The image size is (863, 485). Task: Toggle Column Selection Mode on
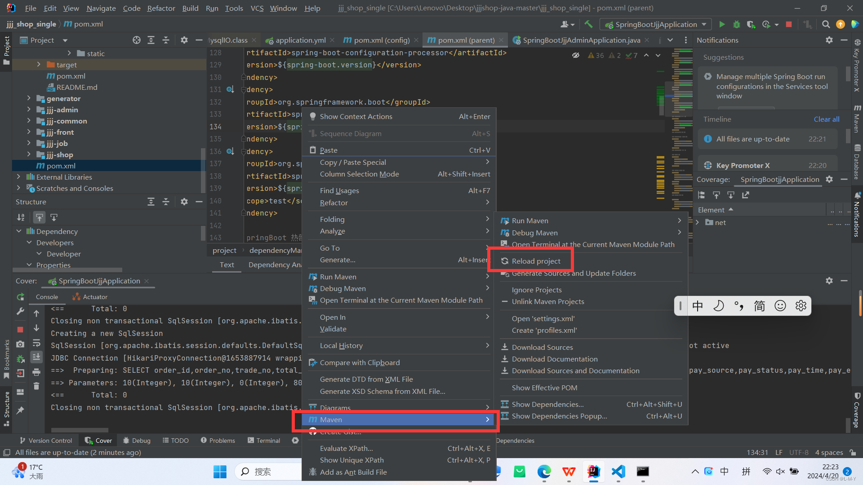point(359,173)
